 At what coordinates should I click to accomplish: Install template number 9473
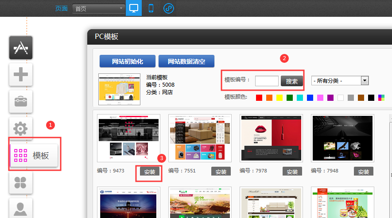click(150, 172)
